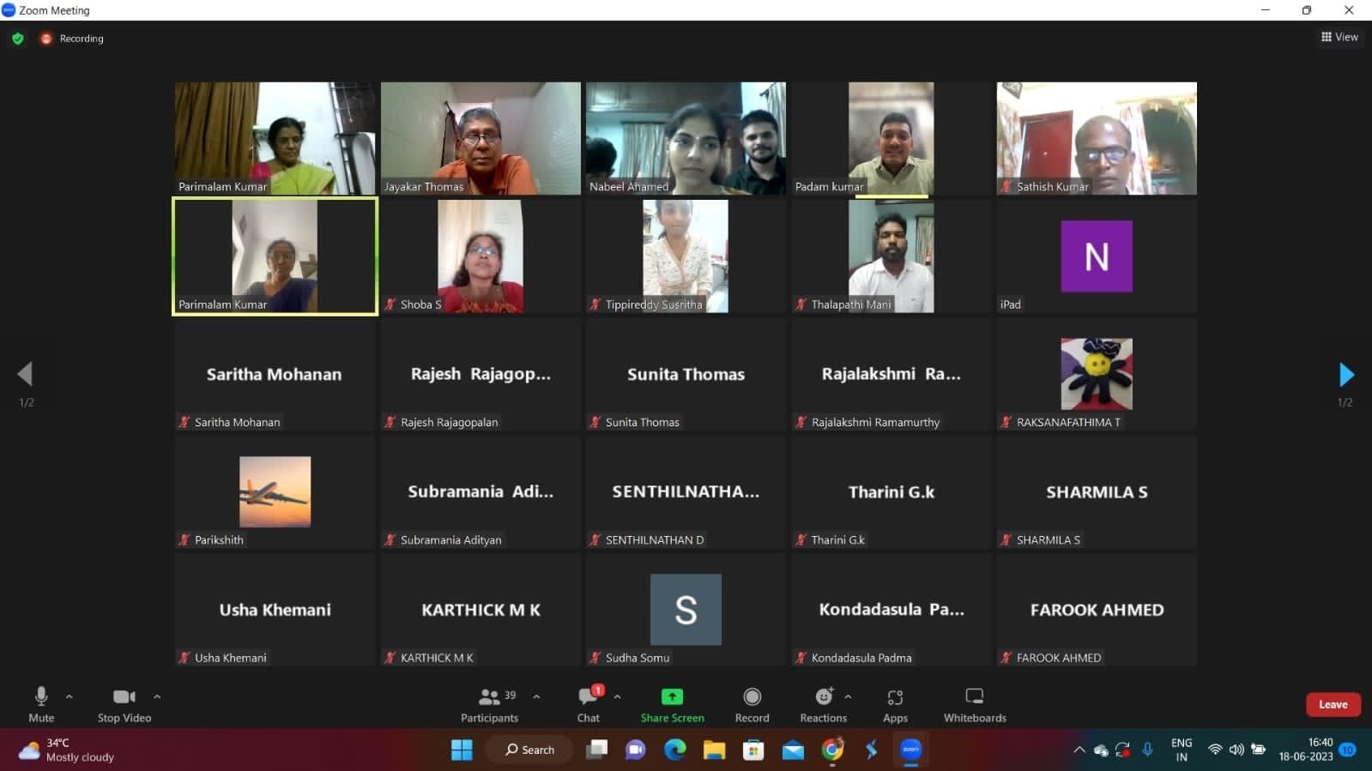Go to next gallery page arrow
This screenshot has height=771, width=1372.
pos(1345,374)
